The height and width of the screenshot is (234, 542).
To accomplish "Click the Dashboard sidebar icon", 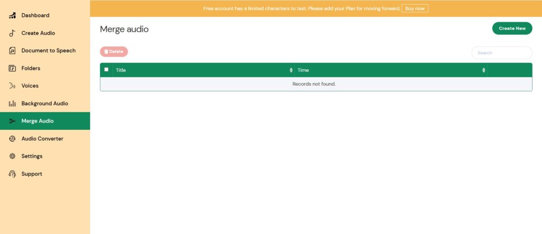I will (x=12, y=15).
